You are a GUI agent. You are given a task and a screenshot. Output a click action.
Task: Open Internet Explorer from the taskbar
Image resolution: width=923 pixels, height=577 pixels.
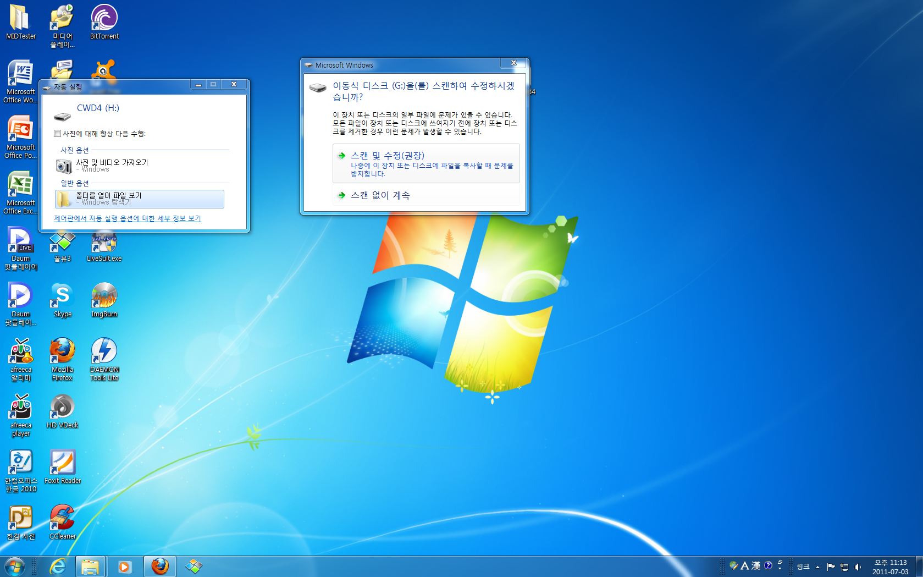[x=58, y=566]
